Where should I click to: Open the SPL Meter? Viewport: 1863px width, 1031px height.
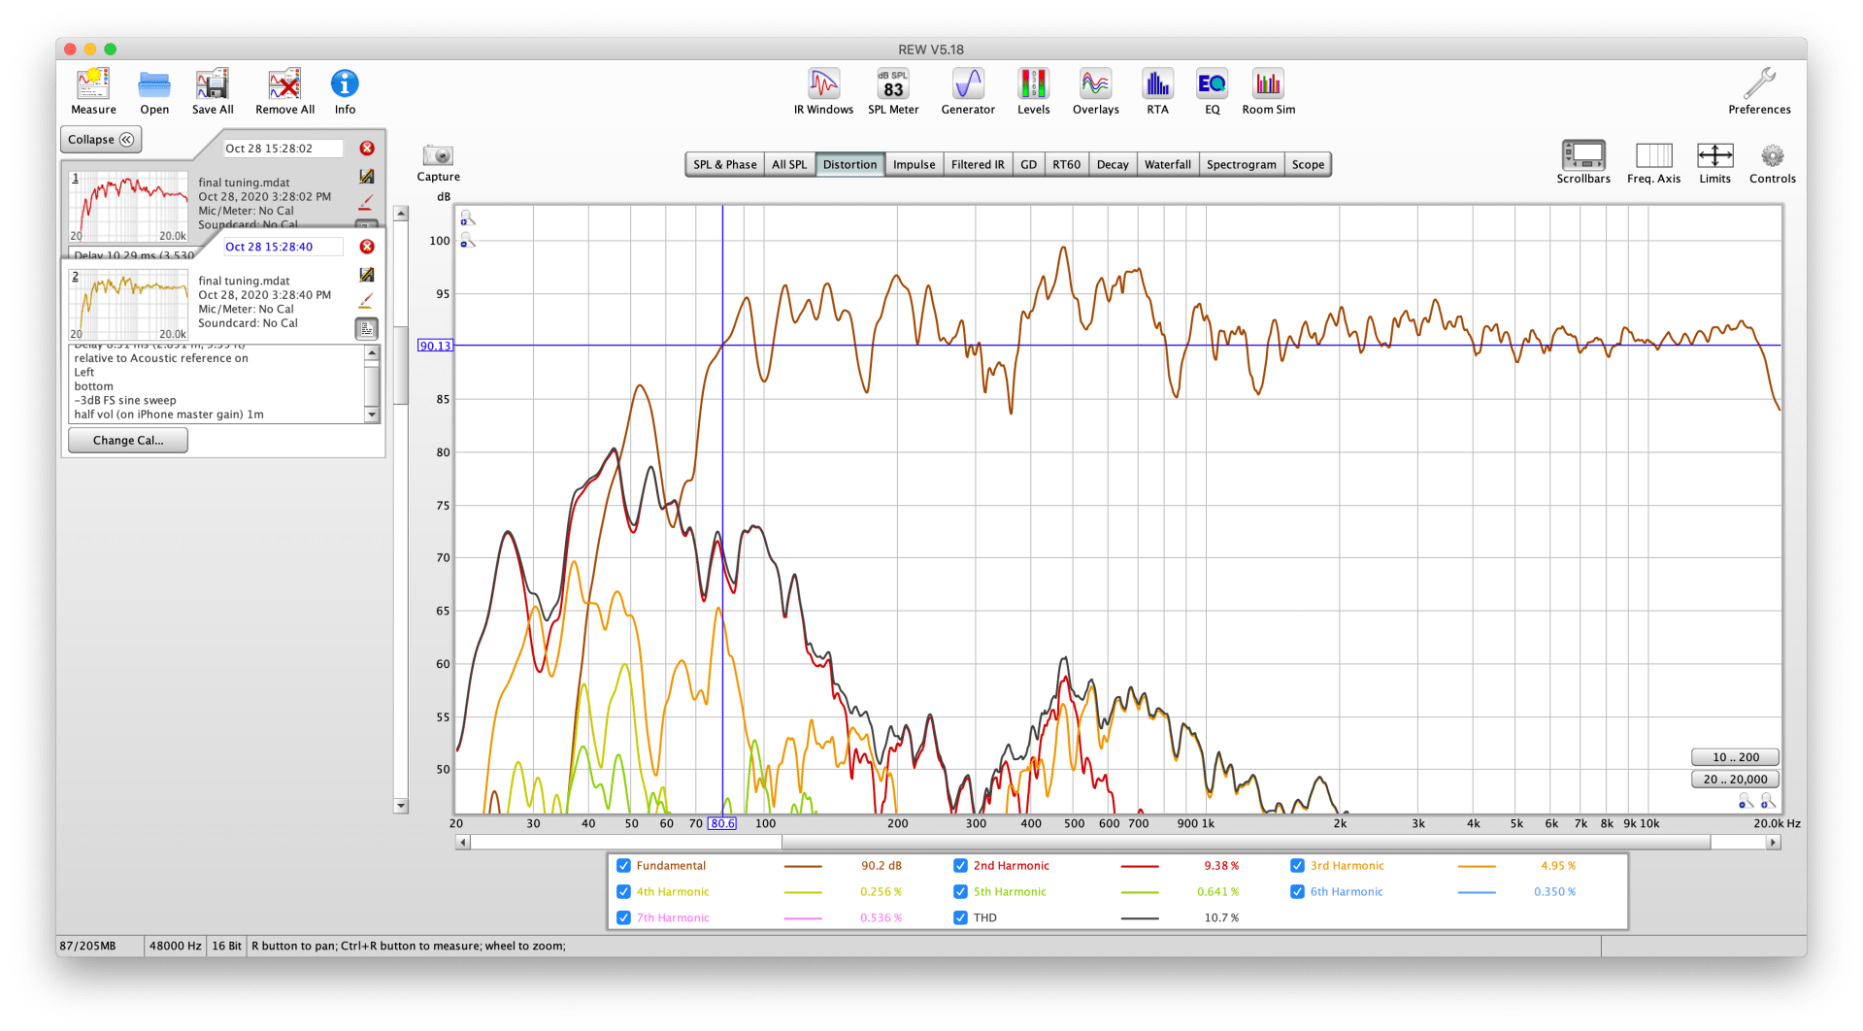(x=892, y=85)
